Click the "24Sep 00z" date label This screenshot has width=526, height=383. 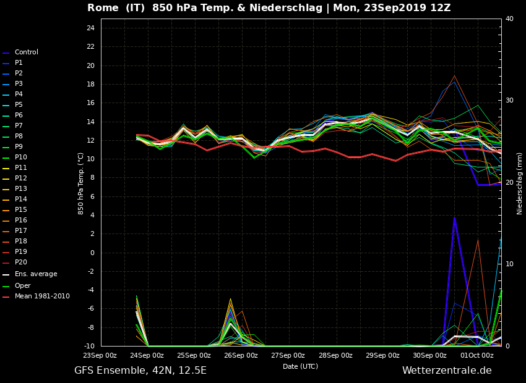point(147,356)
